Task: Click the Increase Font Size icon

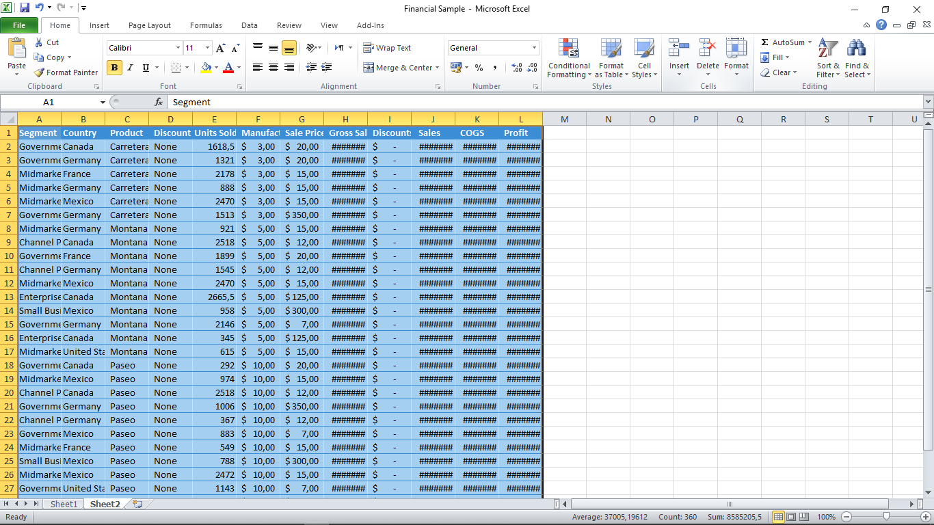Action: pos(220,48)
